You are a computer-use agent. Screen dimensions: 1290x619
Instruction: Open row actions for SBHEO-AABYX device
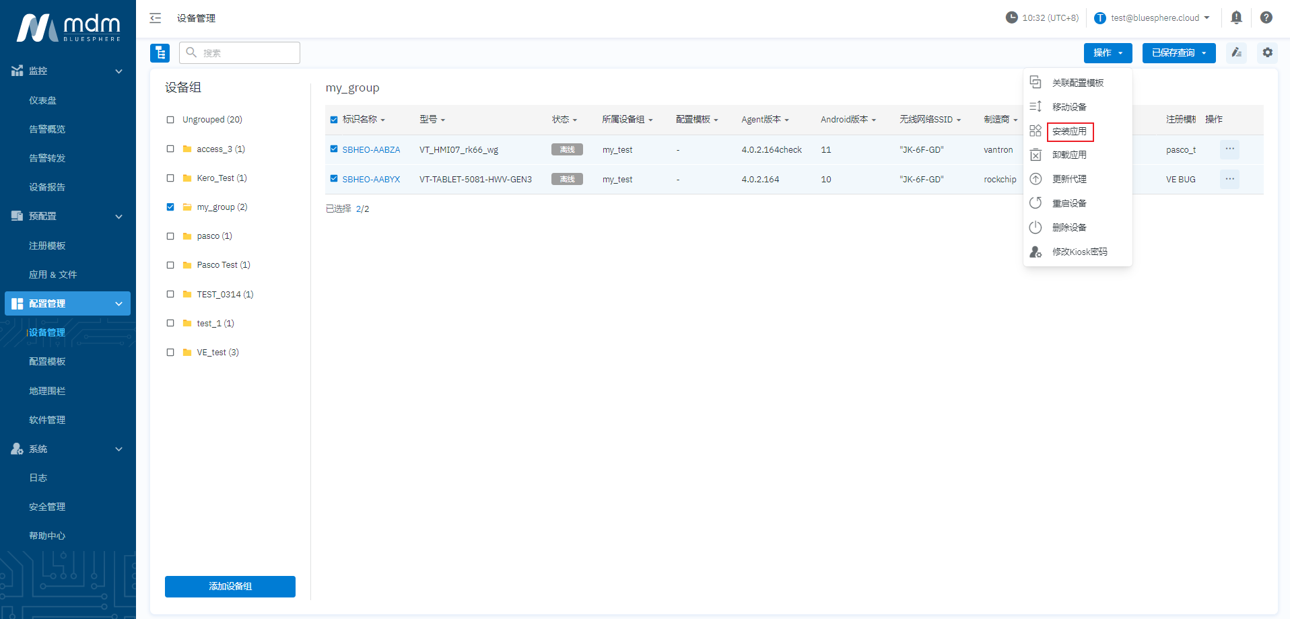click(x=1229, y=179)
